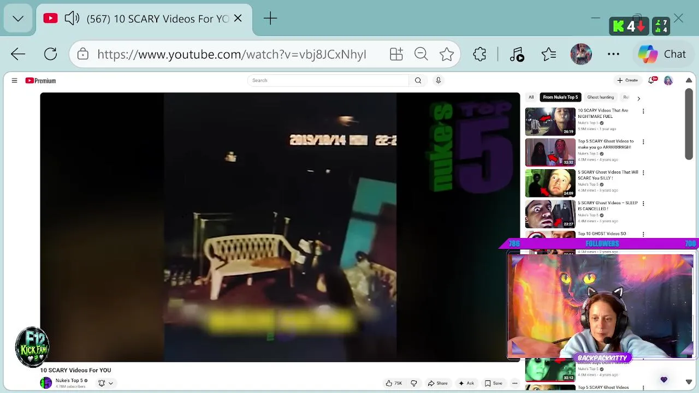Open more actions under the video
This screenshot has height=393, width=699.
tap(514, 383)
